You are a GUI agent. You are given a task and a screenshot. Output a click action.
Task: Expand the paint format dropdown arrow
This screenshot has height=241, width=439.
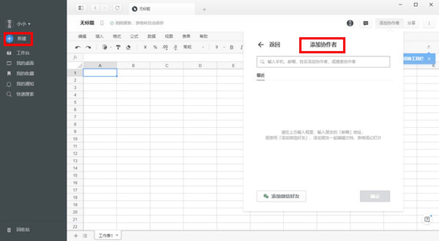(111, 47)
